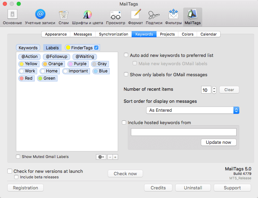
Task: Select the Home label tag
Action: (50, 71)
